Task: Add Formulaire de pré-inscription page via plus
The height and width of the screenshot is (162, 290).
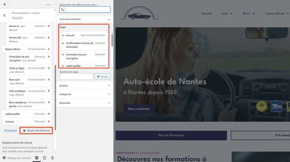Action: (x=63, y=55)
